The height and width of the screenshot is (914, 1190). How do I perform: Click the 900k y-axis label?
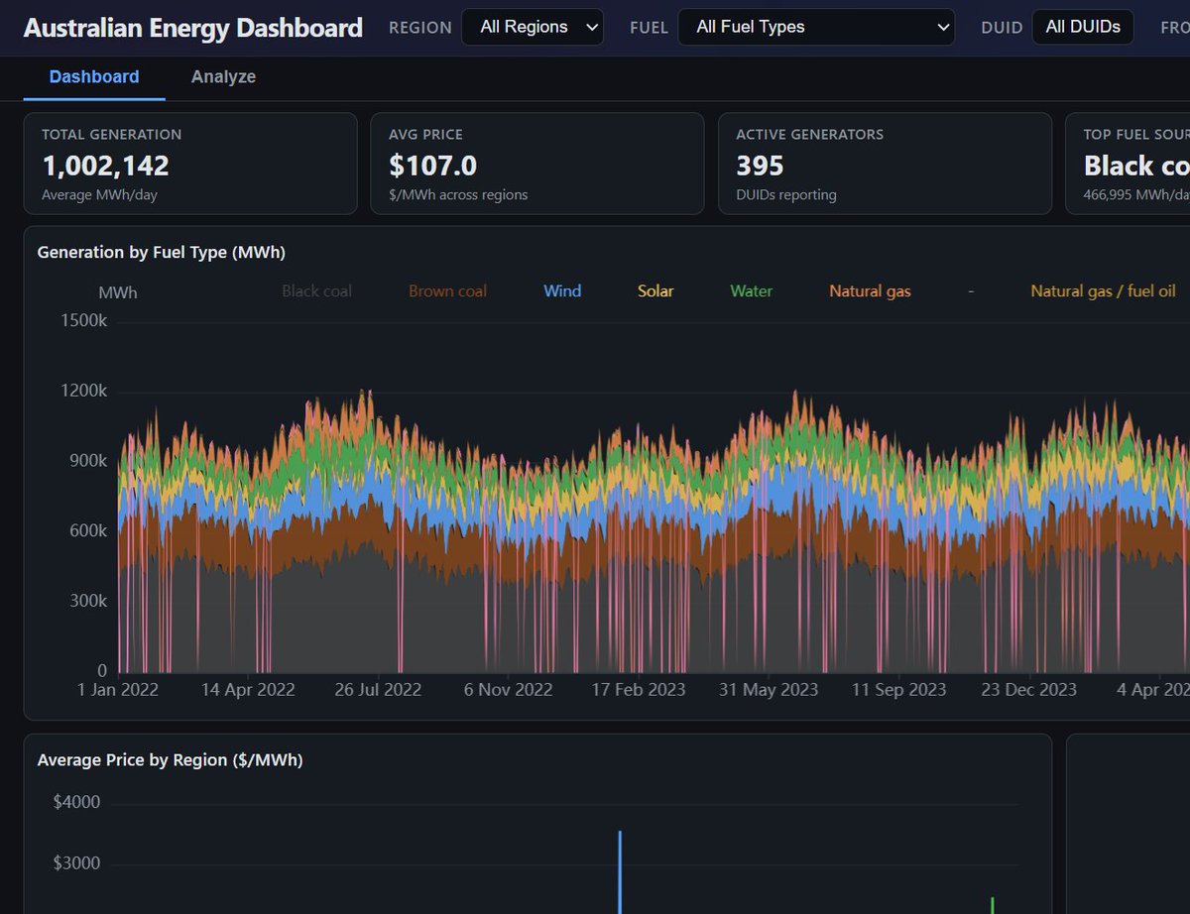[87, 461]
